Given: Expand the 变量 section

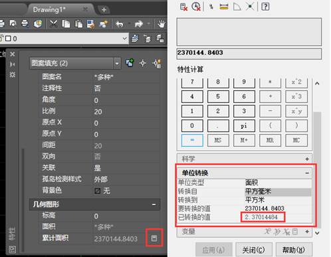Looking at the screenshot, I should click(x=307, y=232).
